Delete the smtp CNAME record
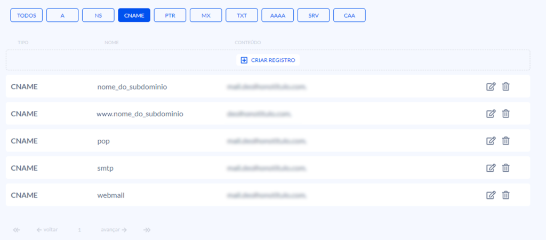 coord(506,168)
